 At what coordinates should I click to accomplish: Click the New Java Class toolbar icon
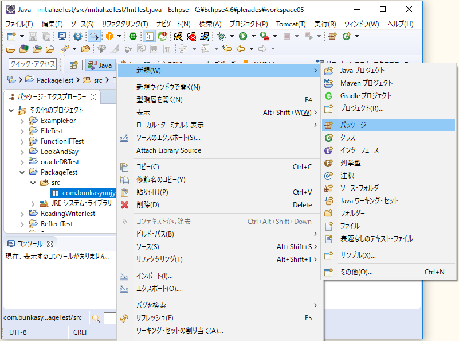click(x=347, y=36)
